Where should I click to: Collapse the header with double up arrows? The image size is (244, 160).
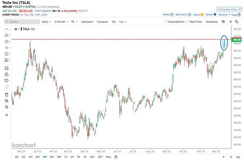[x=231, y=22]
